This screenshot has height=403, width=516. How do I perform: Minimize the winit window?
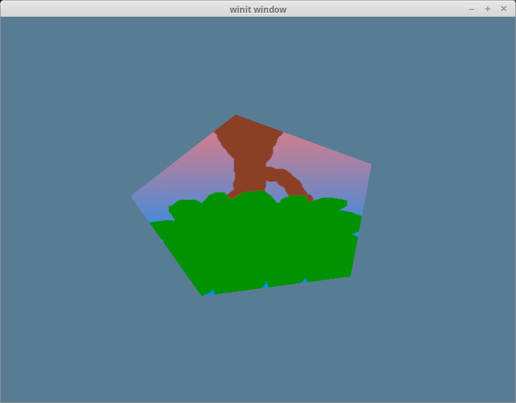coord(472,9)
